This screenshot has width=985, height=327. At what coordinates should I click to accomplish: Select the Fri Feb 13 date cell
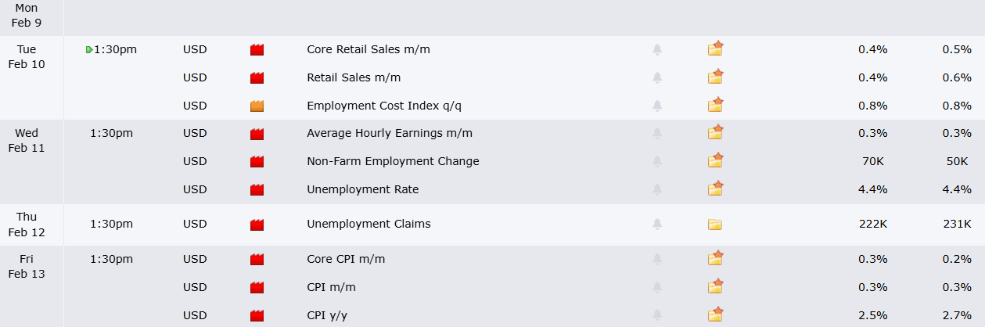[27, 266]
